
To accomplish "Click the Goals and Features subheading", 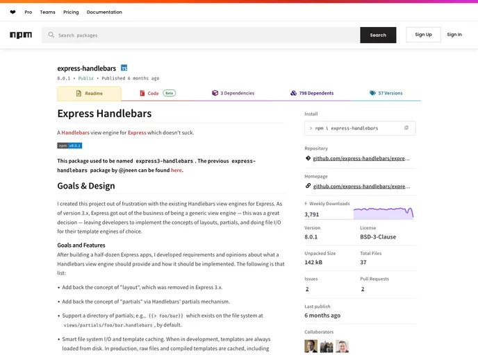I will coord(81,245).
